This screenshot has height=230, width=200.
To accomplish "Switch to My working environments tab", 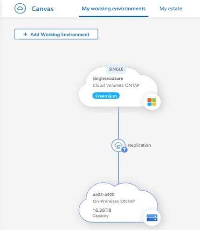I will point(114,9).
